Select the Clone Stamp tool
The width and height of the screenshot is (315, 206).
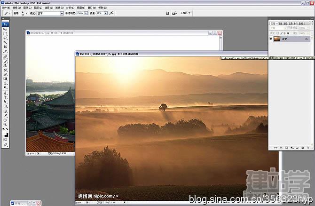[x=5, y=66]
